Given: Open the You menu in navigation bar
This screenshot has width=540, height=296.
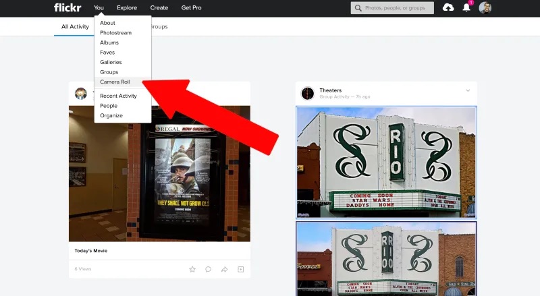Looking at the screenshot, I should pyautogui.click(x=99, y=7).
